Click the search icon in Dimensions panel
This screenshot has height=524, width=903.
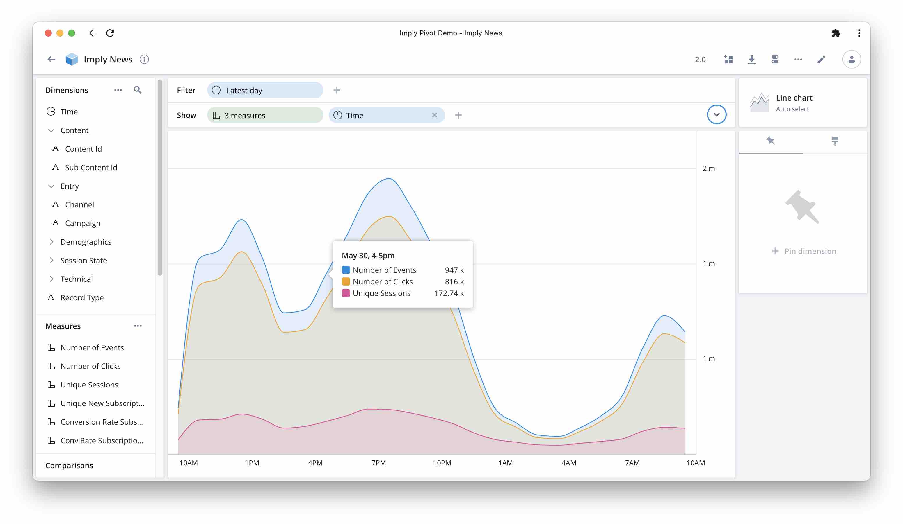[138, 90]
